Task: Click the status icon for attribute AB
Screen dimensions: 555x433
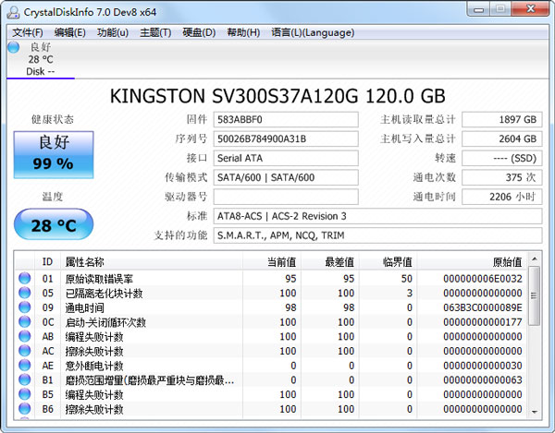Action: pyautogui.click(x=24, y=336)
